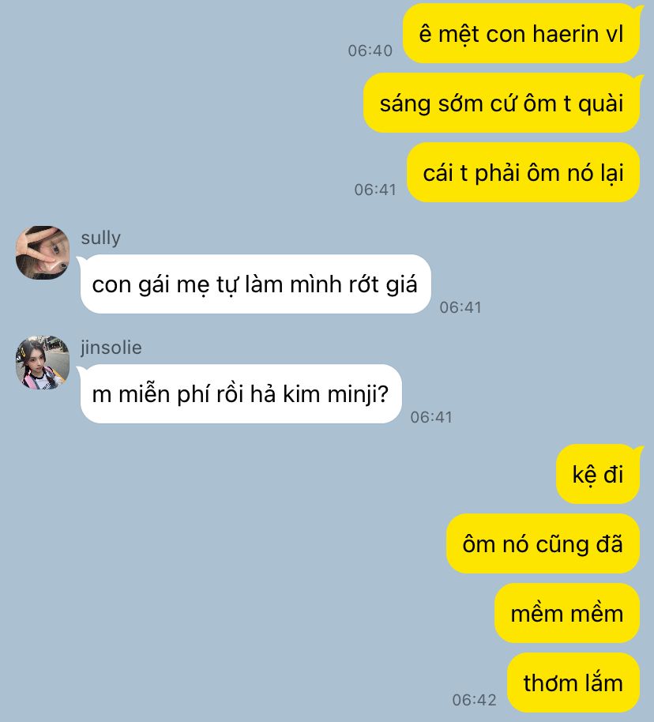Tap the sender name "sully"
654x722 pixels.
[x=101, y=238]
